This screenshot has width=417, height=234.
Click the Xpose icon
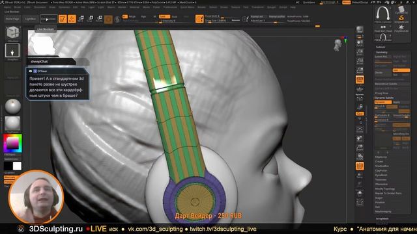[360, 203]
